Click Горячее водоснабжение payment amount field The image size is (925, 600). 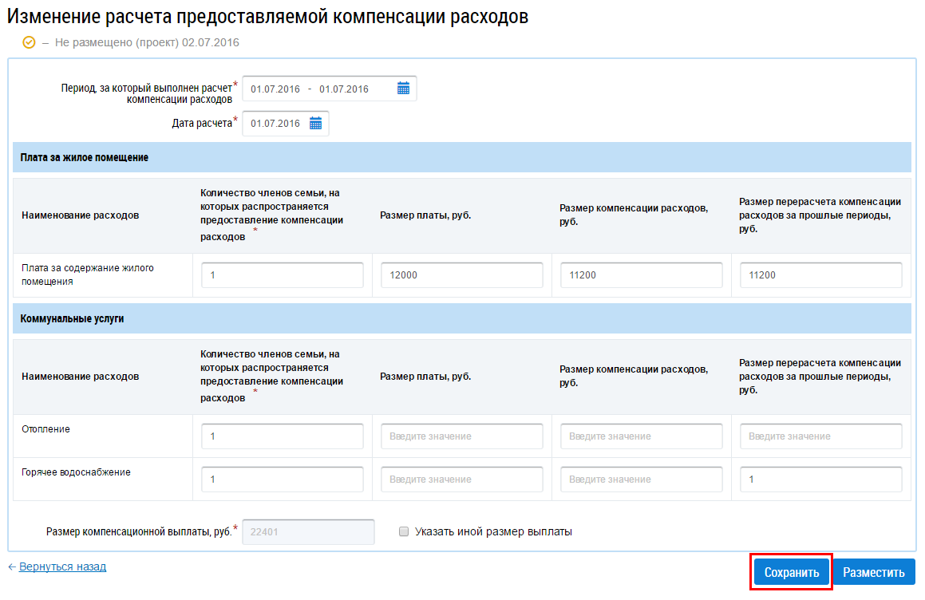pos(461,480)
